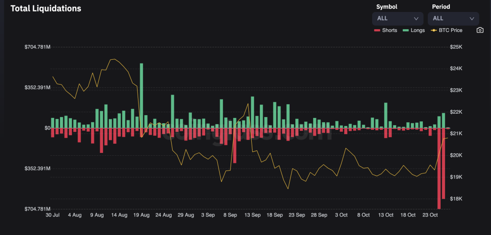Open the Period dropdown
Viewport: 491px width, 235px height.
point(453,18)
